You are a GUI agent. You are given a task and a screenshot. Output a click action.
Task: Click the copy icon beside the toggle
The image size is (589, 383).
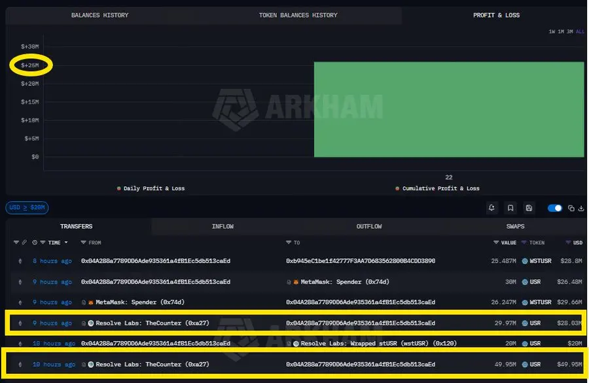571,208
